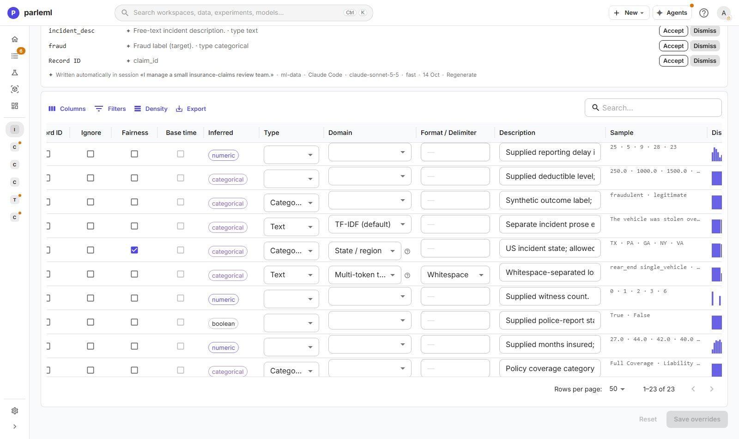Click the distribution chart for witness count row
Screen dimensions: 739x439
pos(716,298)
